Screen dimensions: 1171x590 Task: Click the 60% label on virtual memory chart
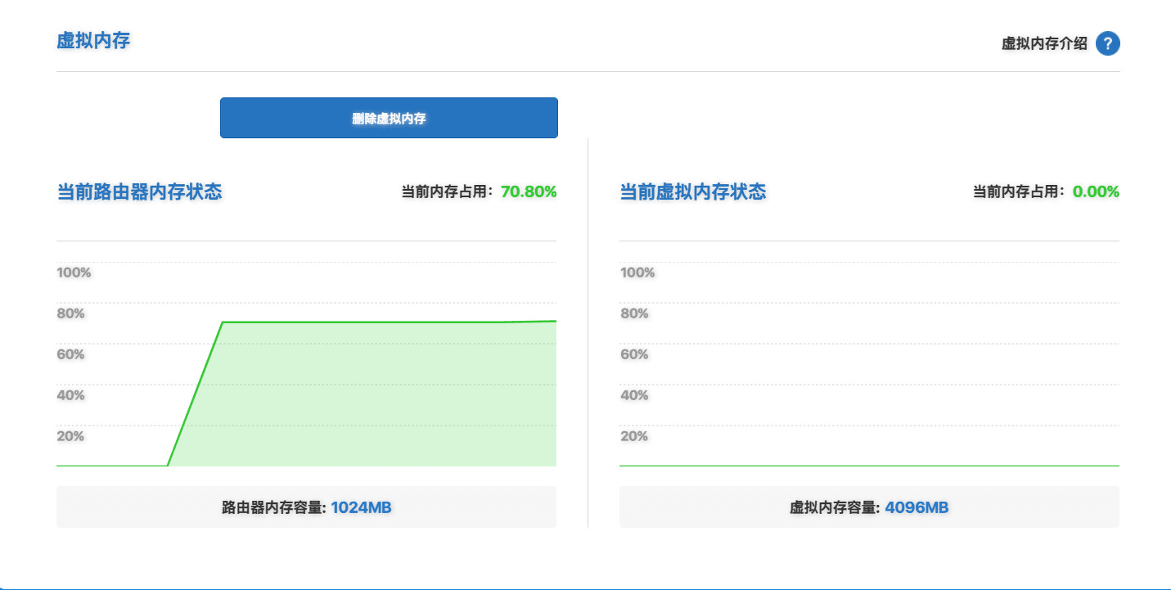[x=634, y=354]
